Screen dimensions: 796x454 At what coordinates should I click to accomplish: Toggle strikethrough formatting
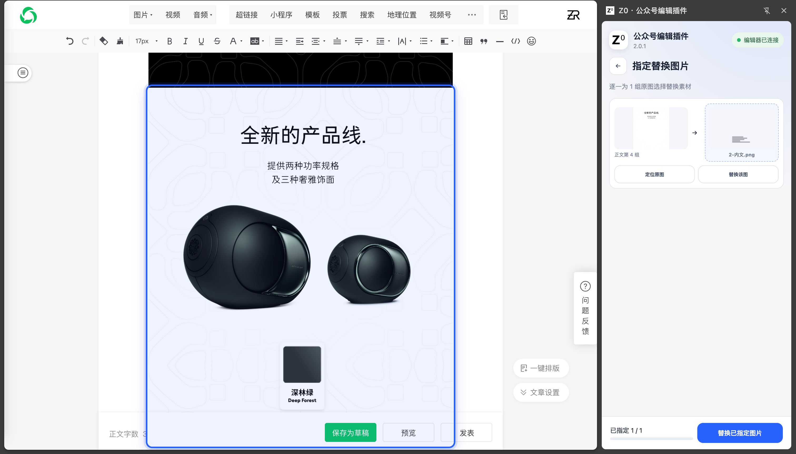(x=217, y=41)
